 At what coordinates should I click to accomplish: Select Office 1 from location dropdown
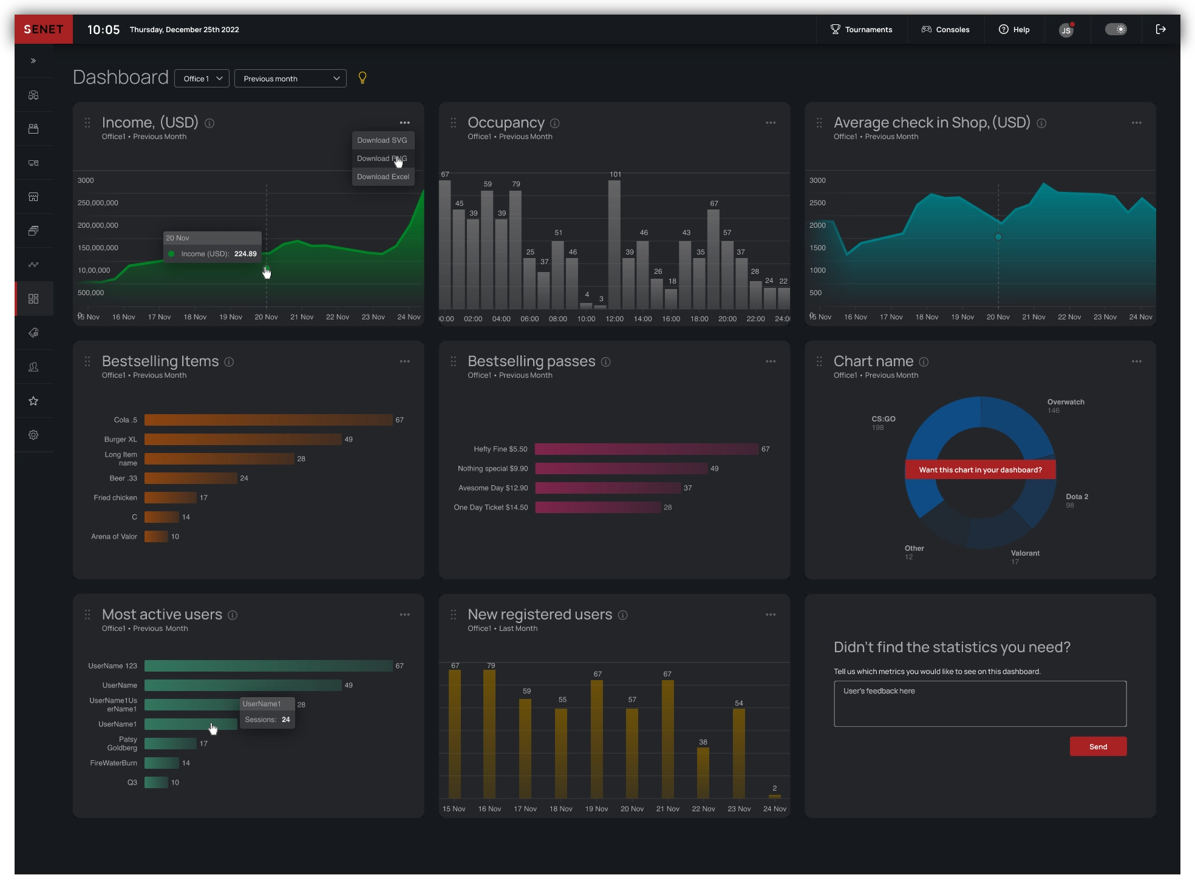(x=201, y=78)
